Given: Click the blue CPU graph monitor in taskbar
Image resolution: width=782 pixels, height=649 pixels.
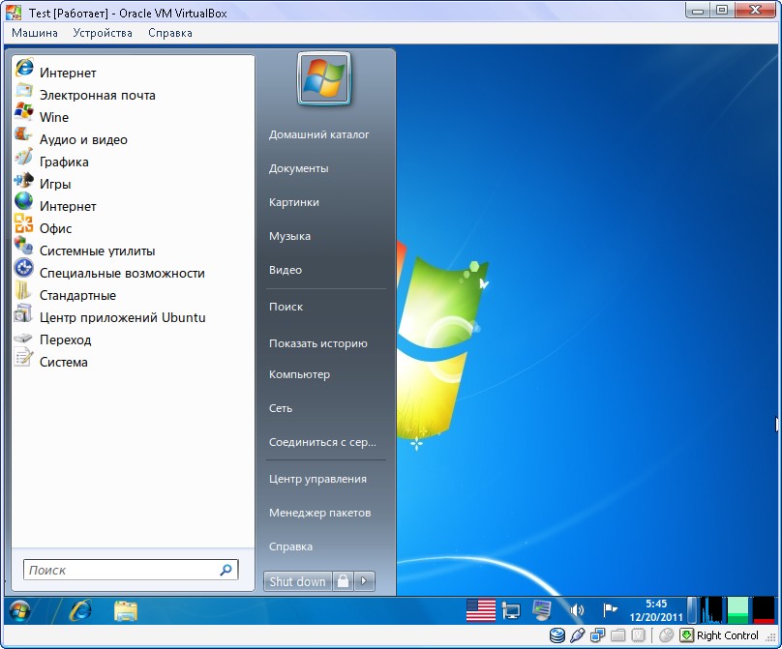Looking at the screenshot, I should coord(711,610).
